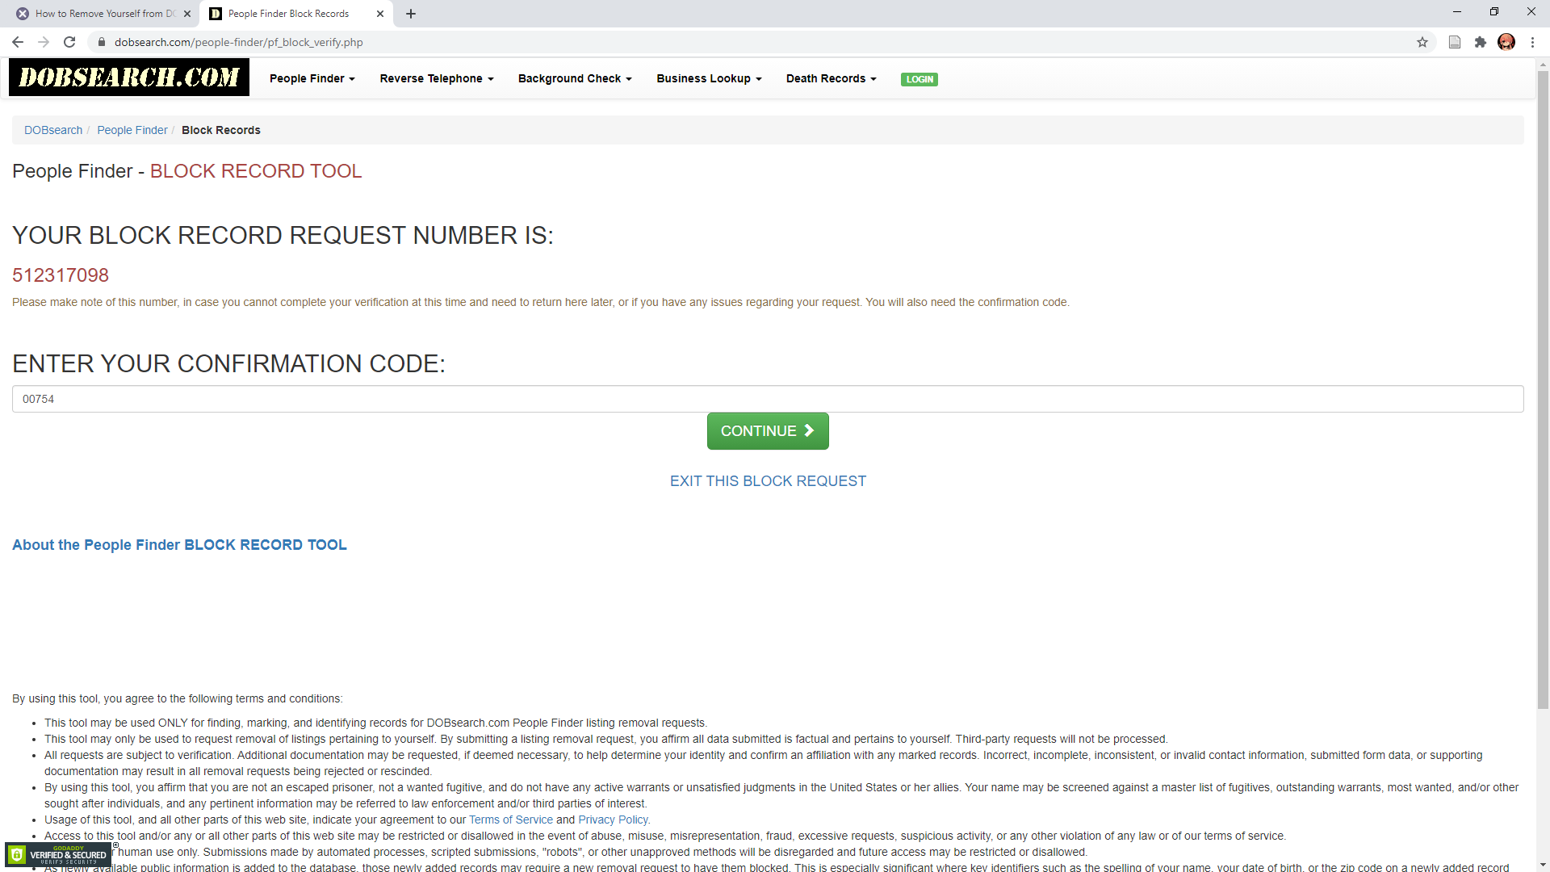Click the green LOGIN button
Image resolution: width=1550 pixels, height=872 pixels.
[x=920, y=79]
